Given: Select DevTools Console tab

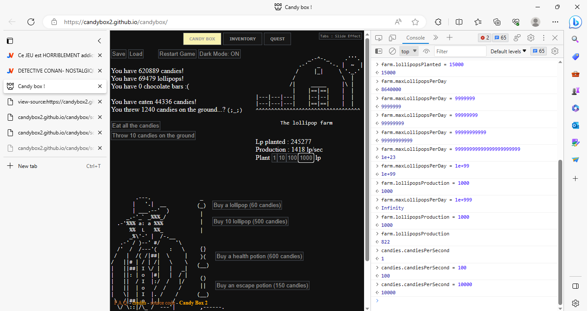Looking at the screenshot, I should click(415, 38).
